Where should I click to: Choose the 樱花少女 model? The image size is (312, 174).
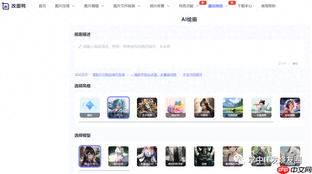[x=90, y=156]
